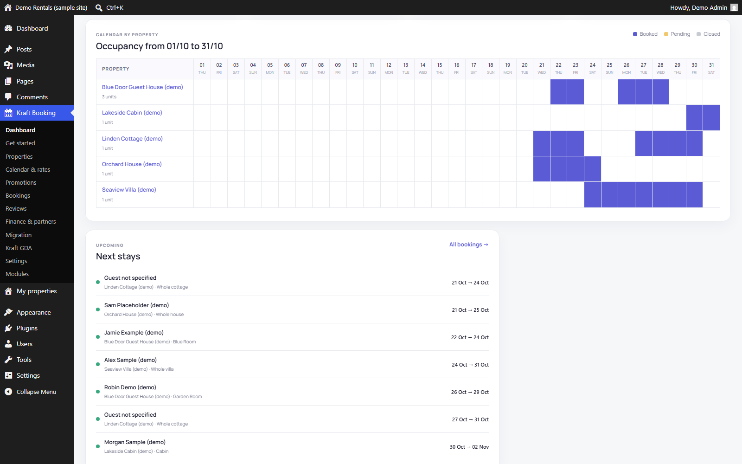This screenshot has width=742, height=464.
Task: Open Promotions submenu item
Action: pyautogui.click(x=21, y=183)
